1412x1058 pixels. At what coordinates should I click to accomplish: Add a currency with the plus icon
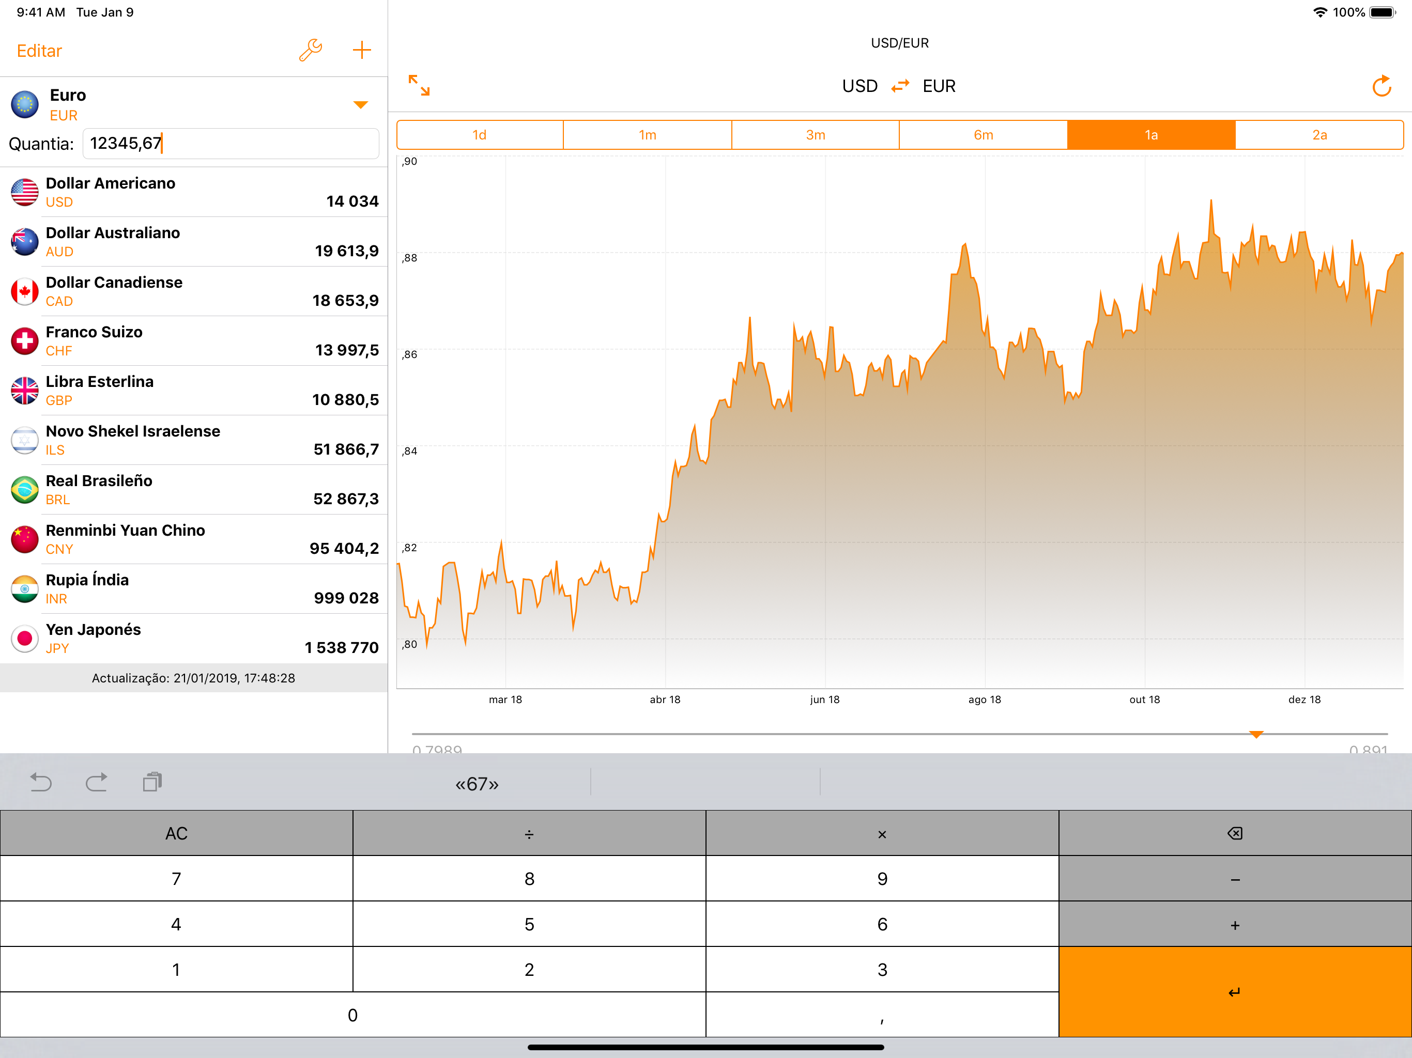[361, 50]
